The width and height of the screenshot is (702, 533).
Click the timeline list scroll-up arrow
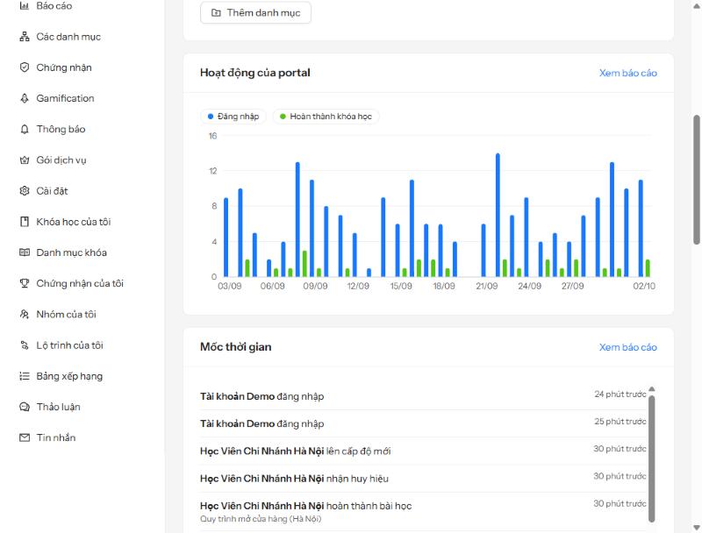coord(651,389)
